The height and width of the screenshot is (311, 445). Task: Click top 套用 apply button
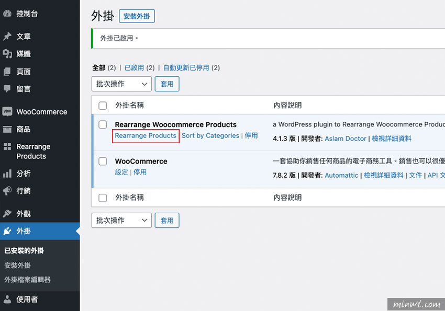tap(167, 84)
